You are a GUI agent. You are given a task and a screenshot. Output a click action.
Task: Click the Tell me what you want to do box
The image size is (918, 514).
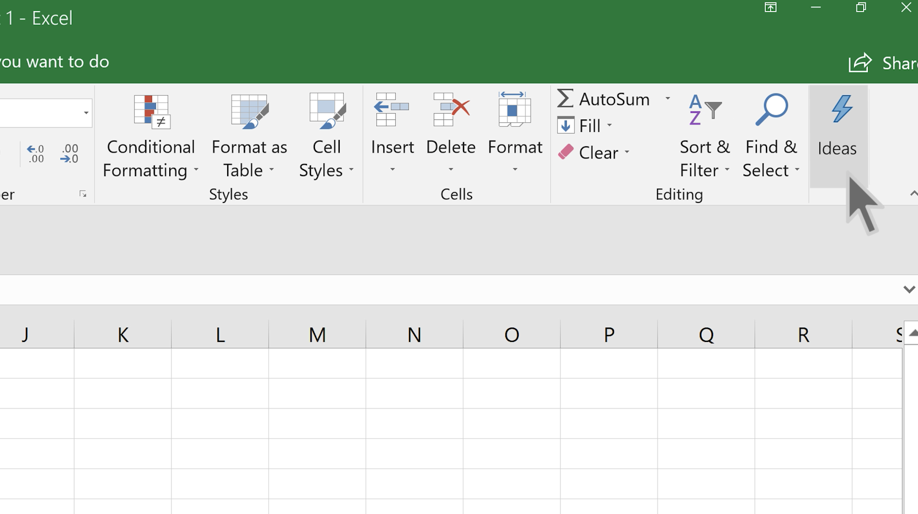point(55,61)
